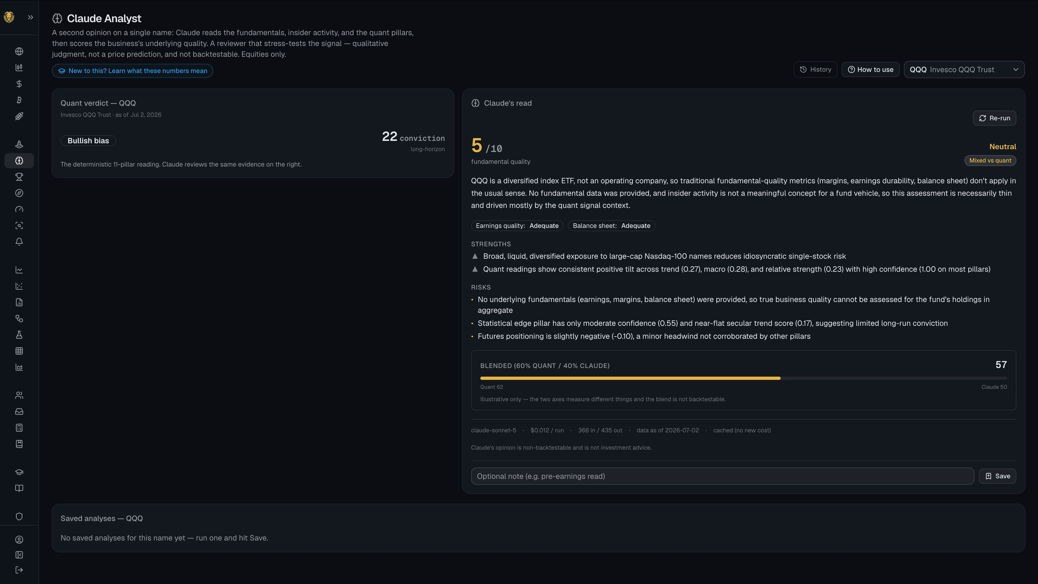Click the logout icon in sidebar

(x=19, y=570)
